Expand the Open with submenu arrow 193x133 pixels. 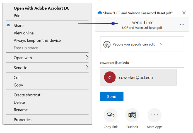[x=87, y=57]
